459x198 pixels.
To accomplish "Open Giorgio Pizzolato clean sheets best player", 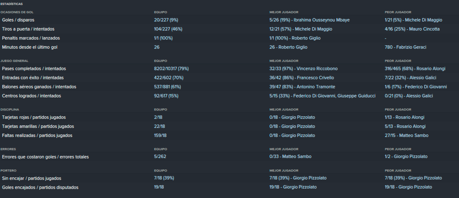I will 298,178.
